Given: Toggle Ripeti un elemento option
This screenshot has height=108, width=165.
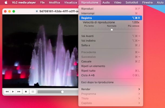Looking at the screenshot, I should (x=111, y=66).
